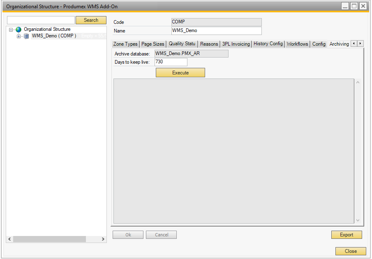This screenshot has height=259, width=372.
Task: Select the WMS_Demo (COMP) tree item
Action: pyautogui.click(x=54, y=36)
